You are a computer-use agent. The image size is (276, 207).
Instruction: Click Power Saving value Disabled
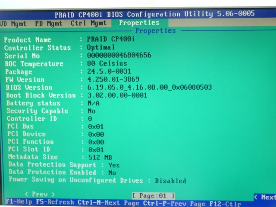[x=170, y=181]
